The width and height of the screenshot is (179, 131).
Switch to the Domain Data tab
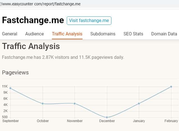[x=164, y=34]
